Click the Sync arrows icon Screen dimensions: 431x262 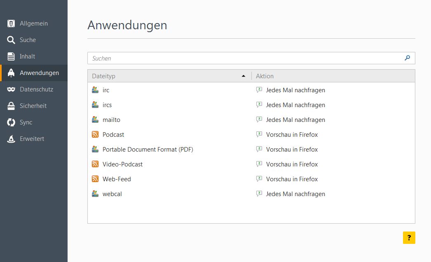coord(11,122)
